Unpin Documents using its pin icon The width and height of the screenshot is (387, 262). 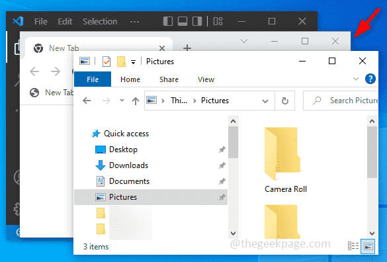222,181
